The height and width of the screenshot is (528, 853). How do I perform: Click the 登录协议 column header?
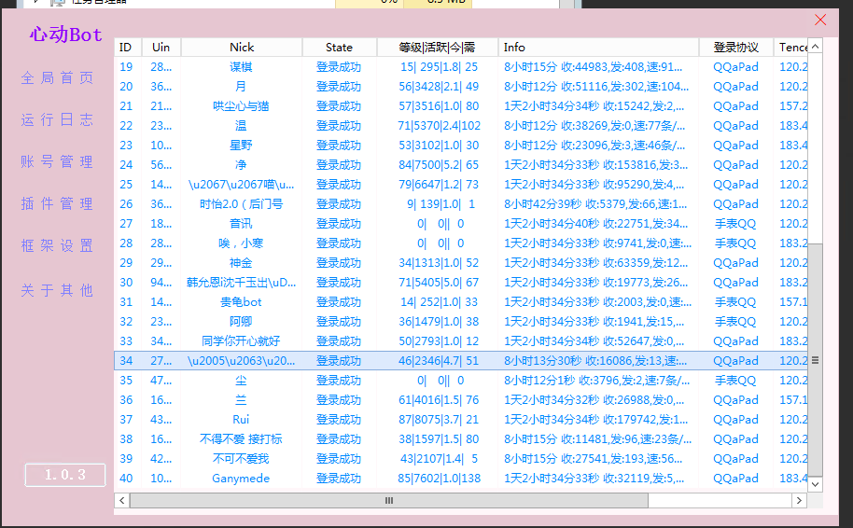[x=735, y=48]
